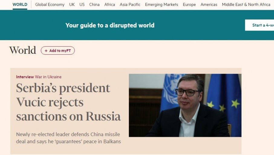Image resolution: width=274 pixels, height=155 pixels.
Task: Open the US news section
Action: click(x=82, y=5)
